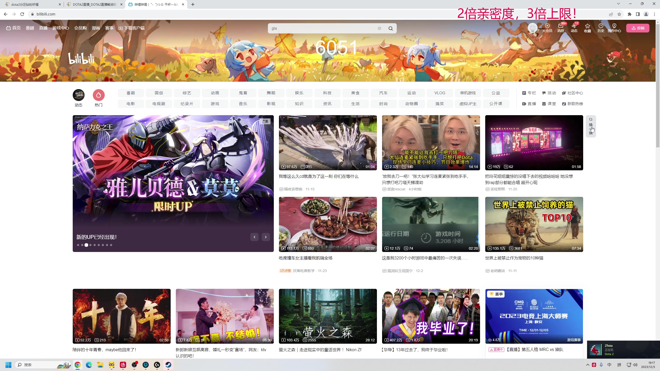Open 收藏 favorites star icon
660x371 pixels.
588,28
